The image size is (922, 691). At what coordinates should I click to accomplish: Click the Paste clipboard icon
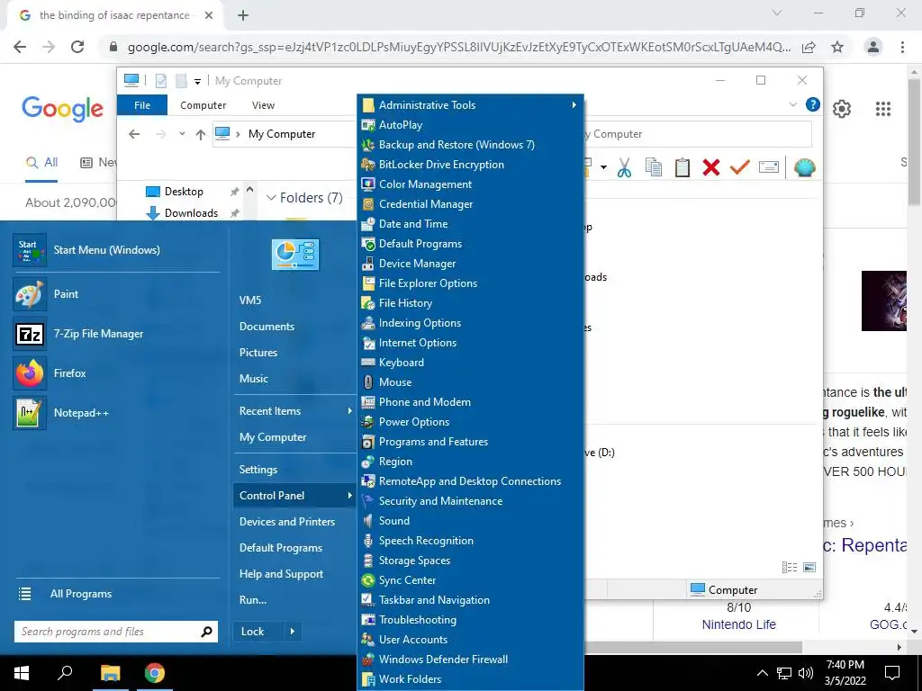pos(682,167)
